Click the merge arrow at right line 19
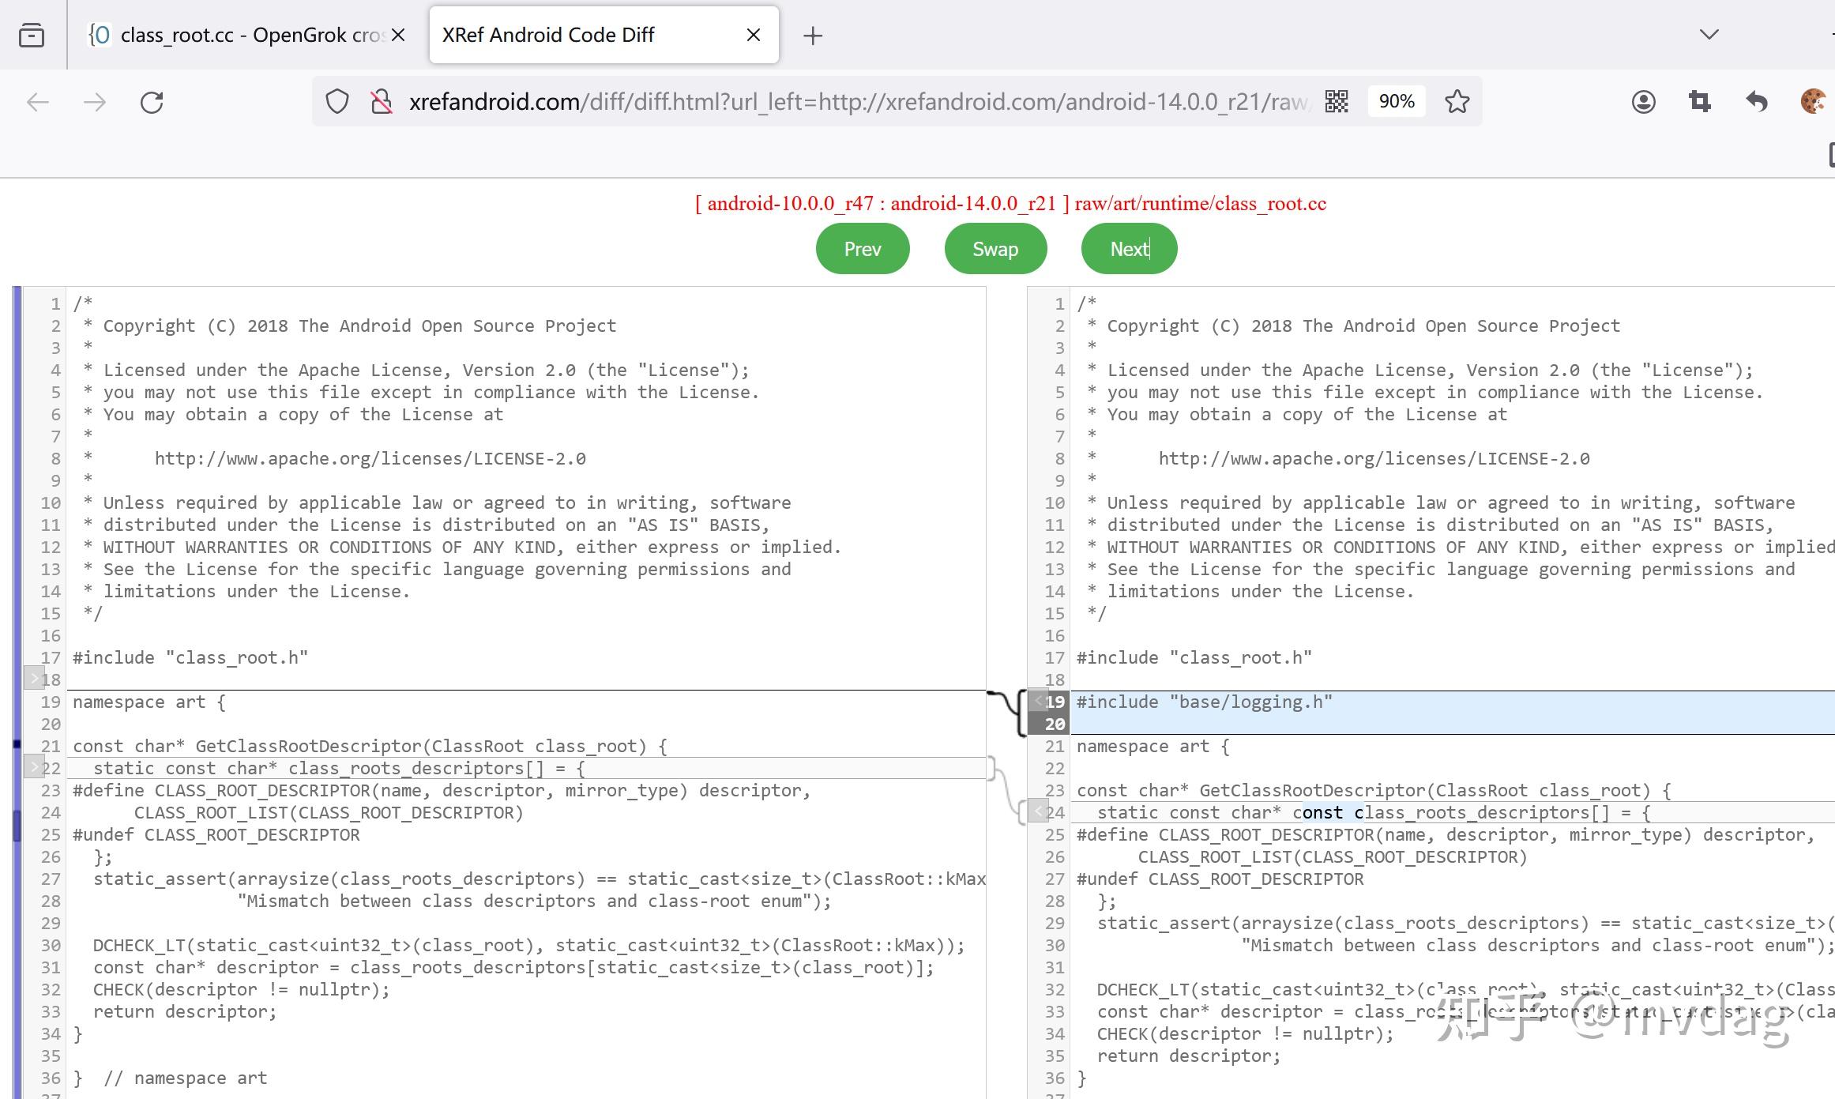This screenshot has height=1099, width=1835. [1038, 701]
